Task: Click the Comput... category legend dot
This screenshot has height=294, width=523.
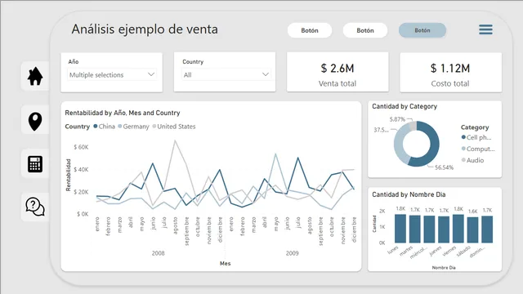Action: [463, 149]
